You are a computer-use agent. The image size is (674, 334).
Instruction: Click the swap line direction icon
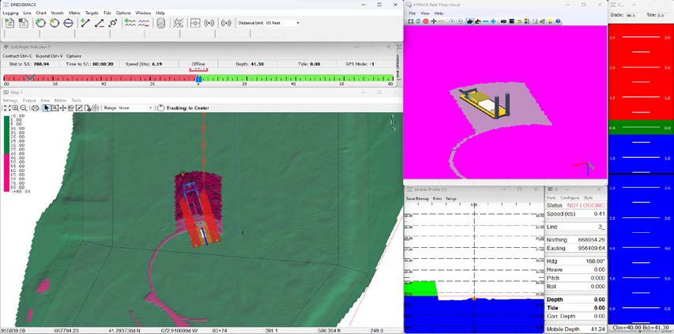coord(113,23)
